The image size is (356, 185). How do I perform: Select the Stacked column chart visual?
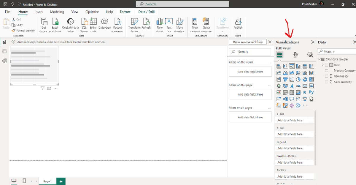(x=285, y=66)
